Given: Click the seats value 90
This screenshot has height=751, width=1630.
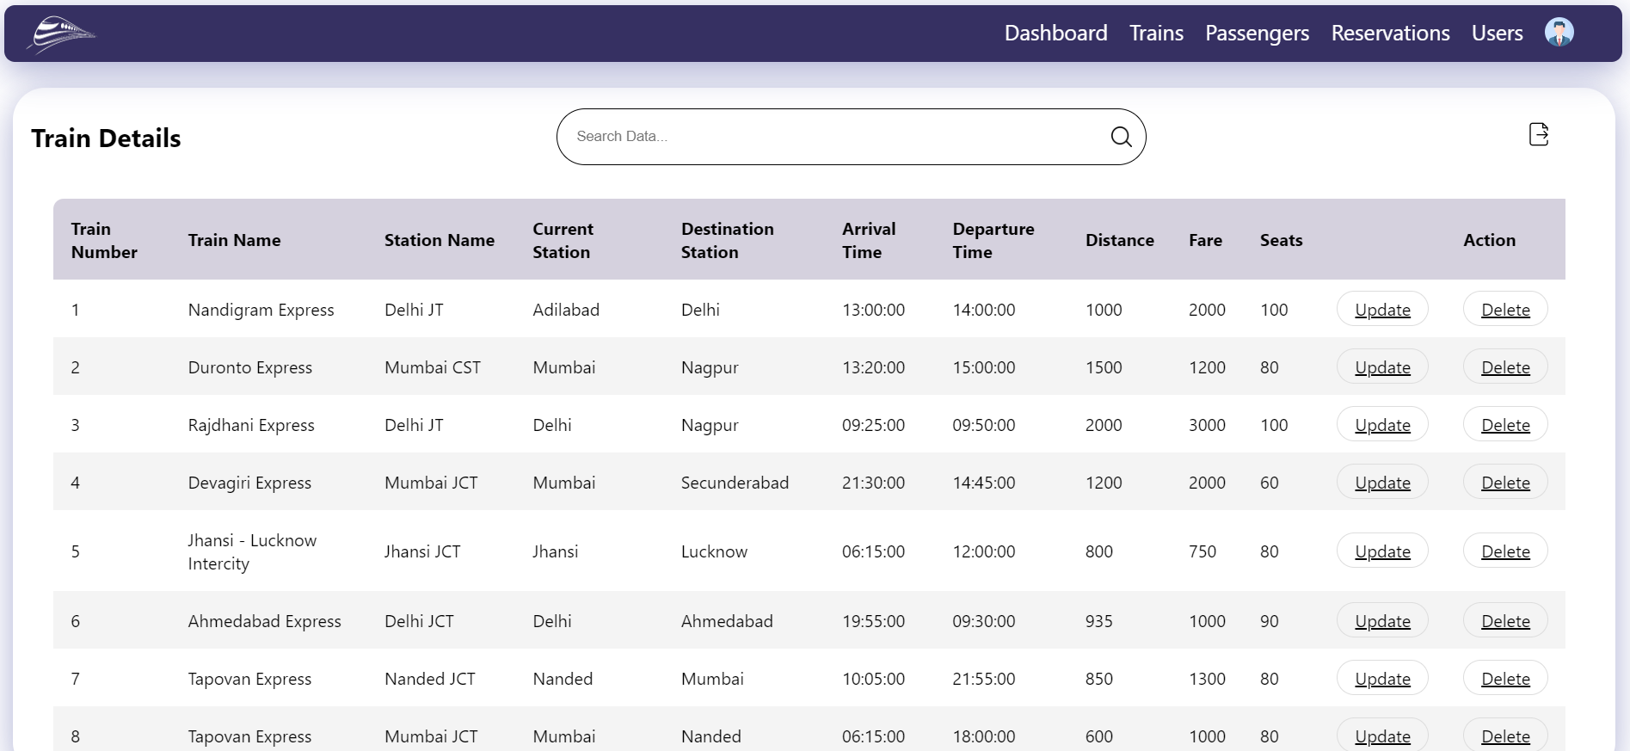Looking at the screenshot, I should coord(1269,621).
